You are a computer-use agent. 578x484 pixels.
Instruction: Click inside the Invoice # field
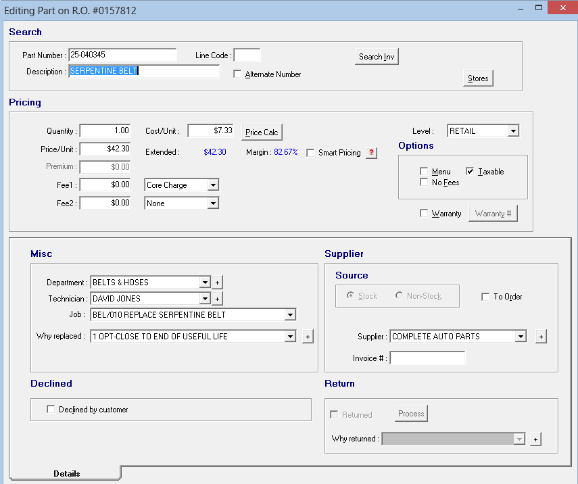(427, 358)
